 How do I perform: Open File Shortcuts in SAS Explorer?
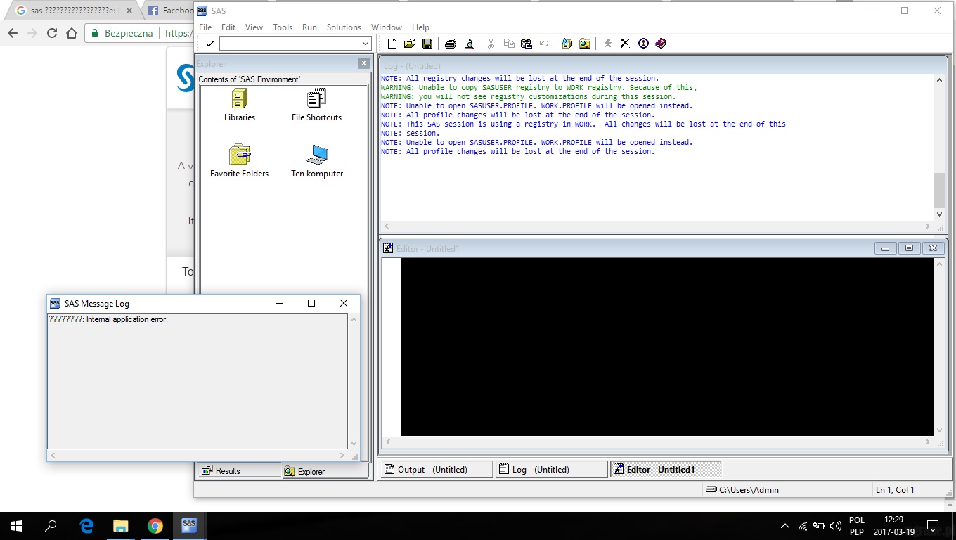pos(316,98)
